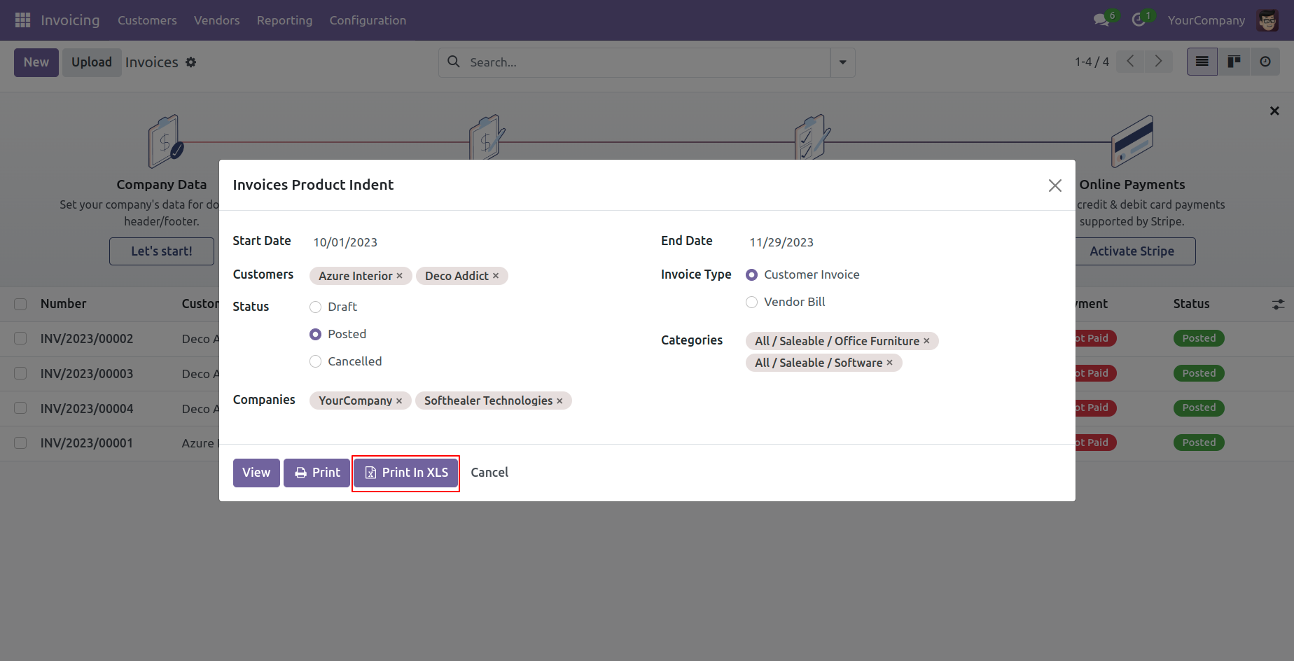Sort by the Number column header
Viewport: 1294px width, 661px height.
tap(64, 304)
